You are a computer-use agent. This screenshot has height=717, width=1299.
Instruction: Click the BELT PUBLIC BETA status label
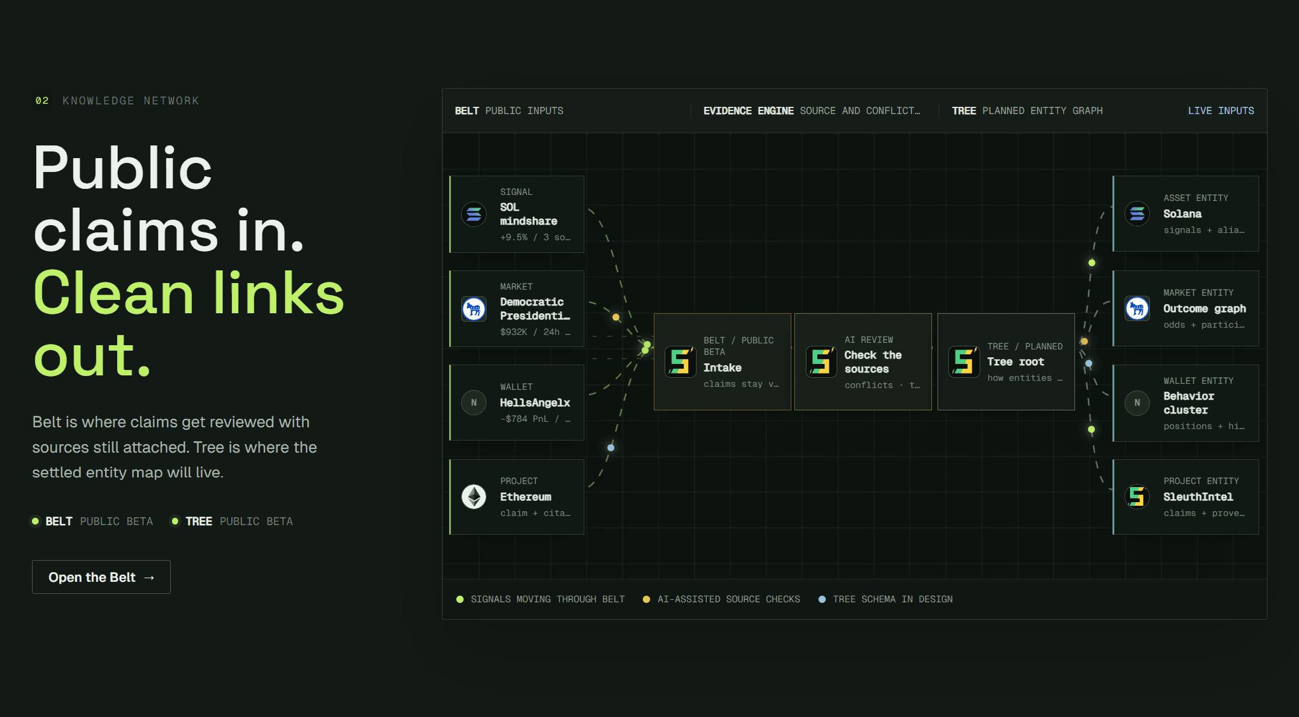(99, 521)
